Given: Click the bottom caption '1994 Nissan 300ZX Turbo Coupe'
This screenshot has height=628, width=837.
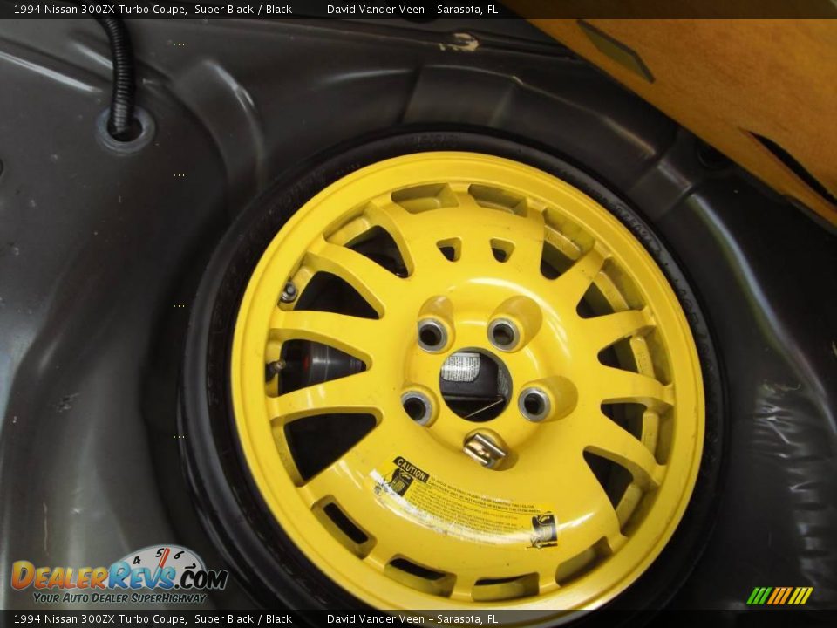Looking at the screenshot, I should 99,619.
